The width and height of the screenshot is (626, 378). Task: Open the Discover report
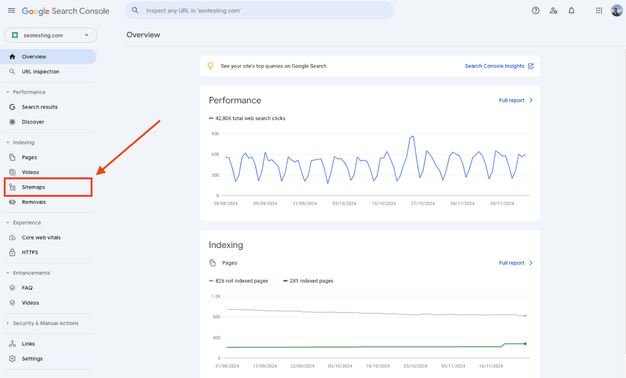coord(33,122)
